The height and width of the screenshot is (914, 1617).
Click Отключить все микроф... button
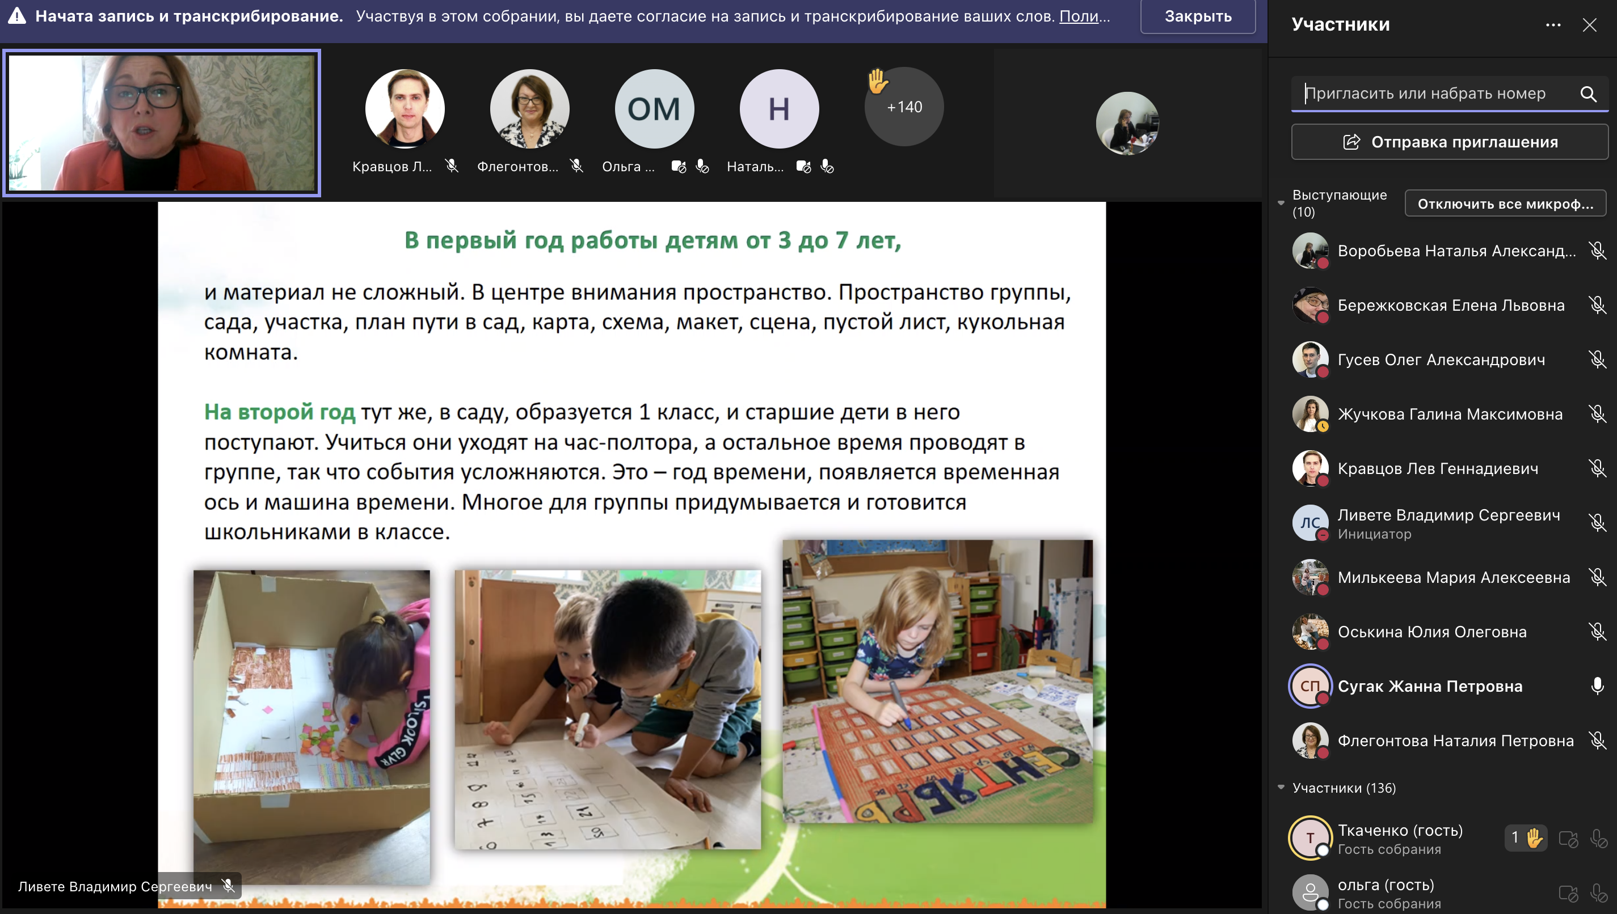(x=1505, y=204)
